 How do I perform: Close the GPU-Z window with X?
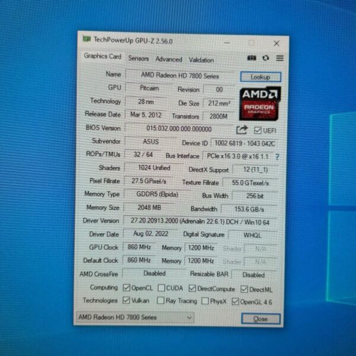[x=276, y=43]
